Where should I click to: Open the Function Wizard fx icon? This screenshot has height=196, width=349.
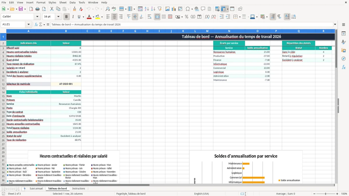[36, 25]
